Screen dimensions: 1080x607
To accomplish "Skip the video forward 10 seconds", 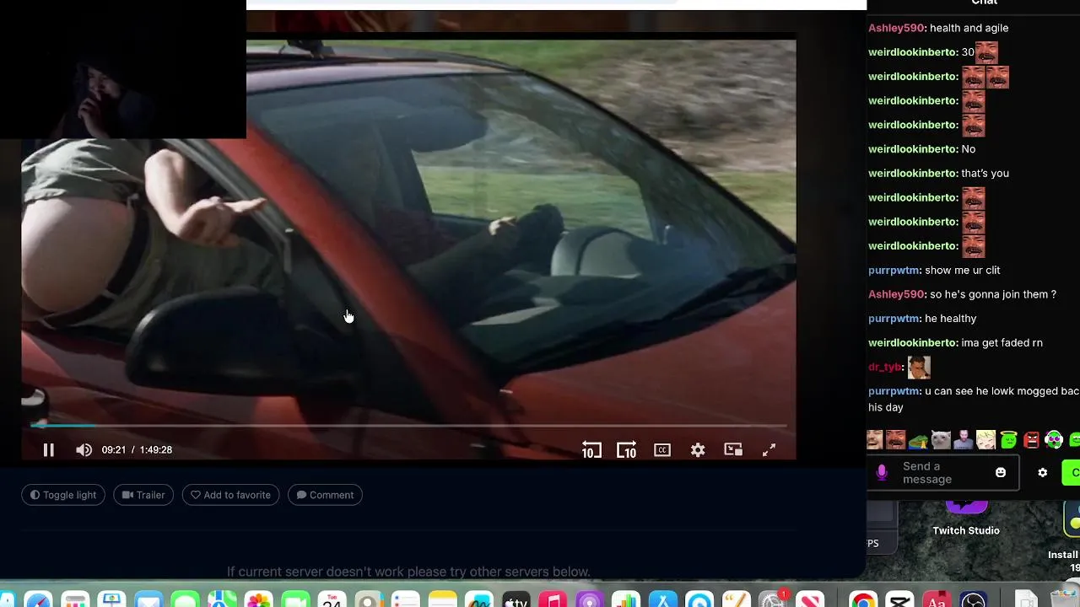I will pos(626,450).
